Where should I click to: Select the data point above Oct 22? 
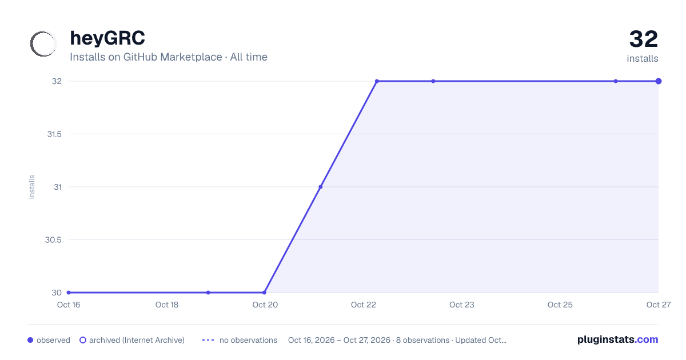click(377, 81)
